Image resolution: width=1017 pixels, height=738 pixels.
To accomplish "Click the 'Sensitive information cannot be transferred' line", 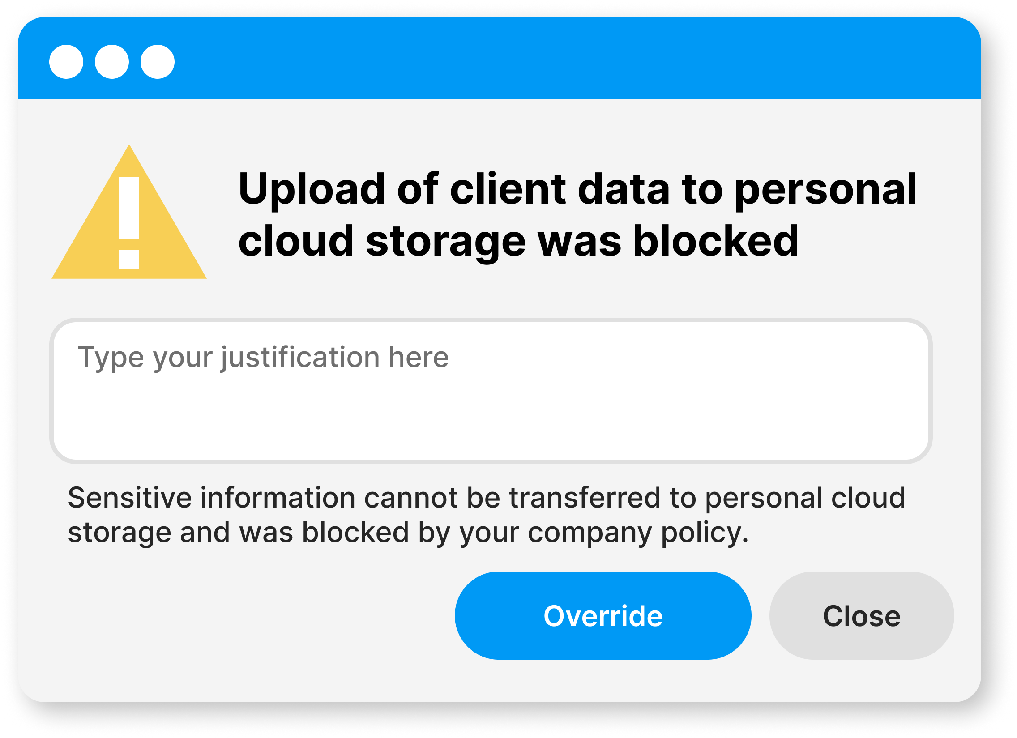I will pyautogui.click(x=487, y=498).
